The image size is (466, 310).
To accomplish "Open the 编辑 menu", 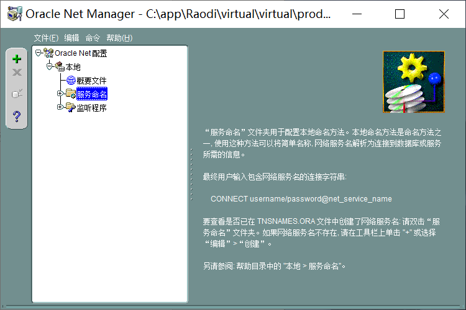I will pos(71,38).
